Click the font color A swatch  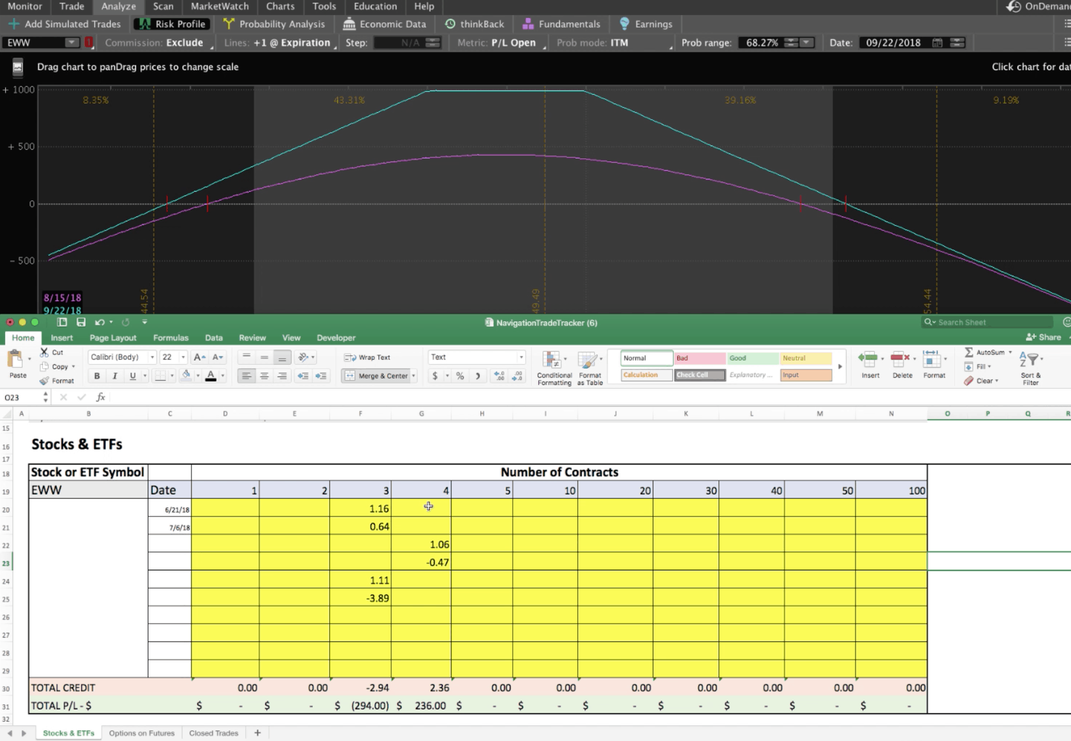pyautogui.click(x=211, y=376)
